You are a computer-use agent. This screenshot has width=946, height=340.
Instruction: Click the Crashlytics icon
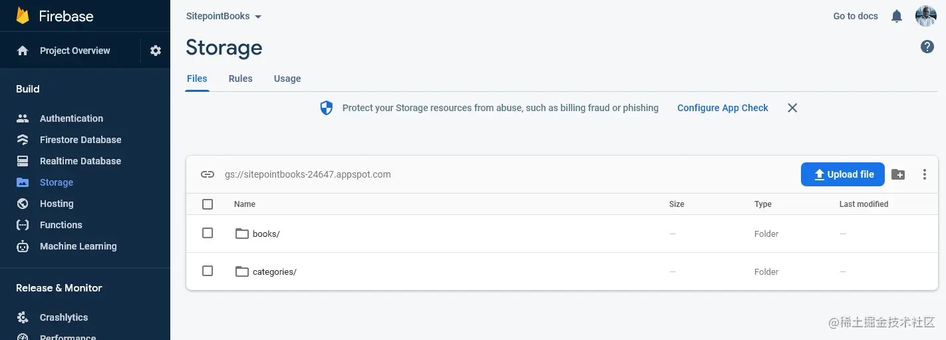pos(23,317)
